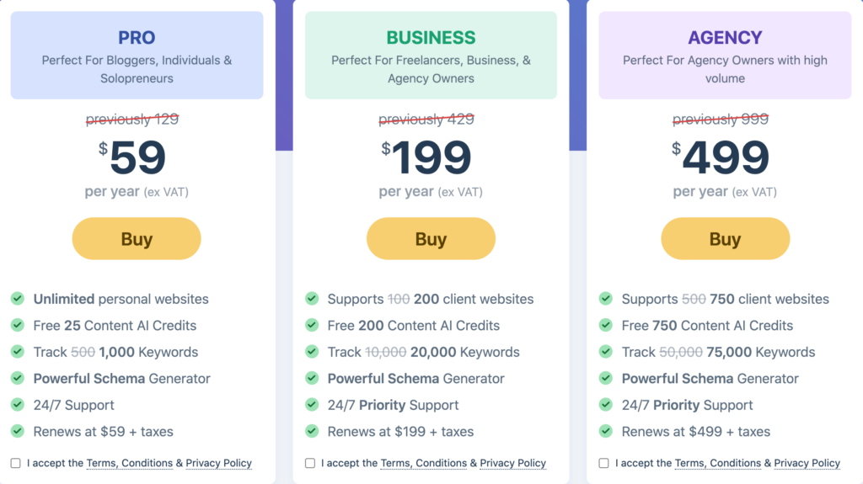Screen dimensions: 863x484
Task: Click checkmark icon beside Track 20,000 Keywords
Action: 312,352
